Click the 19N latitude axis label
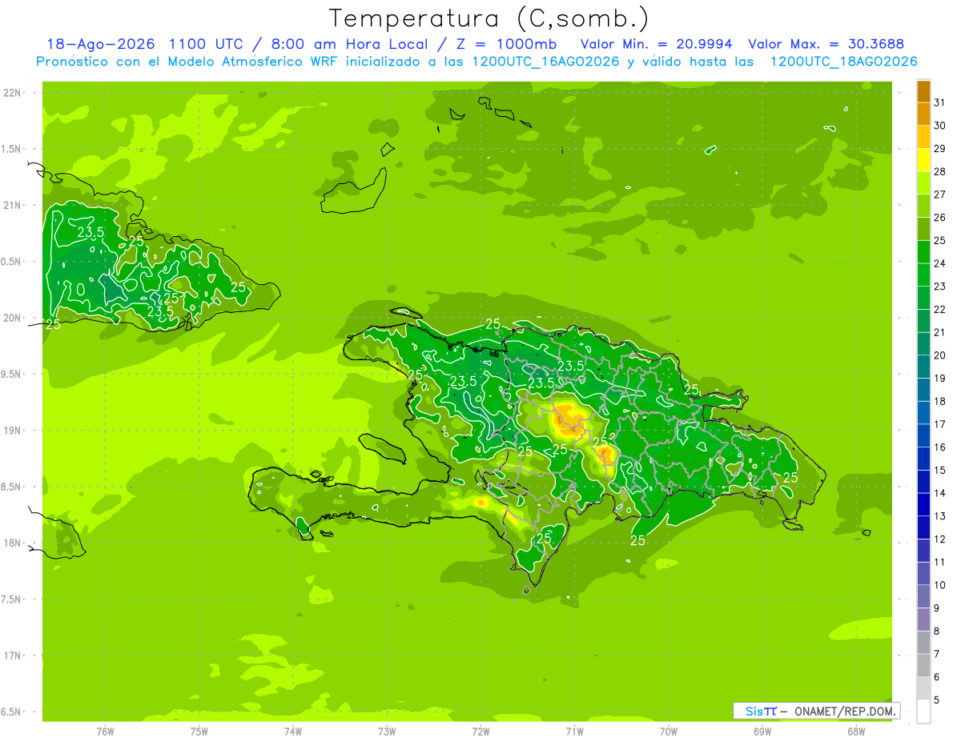 tap(14, 431)
